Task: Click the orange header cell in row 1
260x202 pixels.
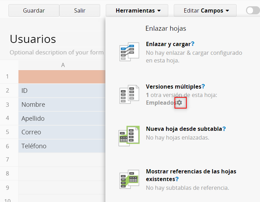Action: 62,77
